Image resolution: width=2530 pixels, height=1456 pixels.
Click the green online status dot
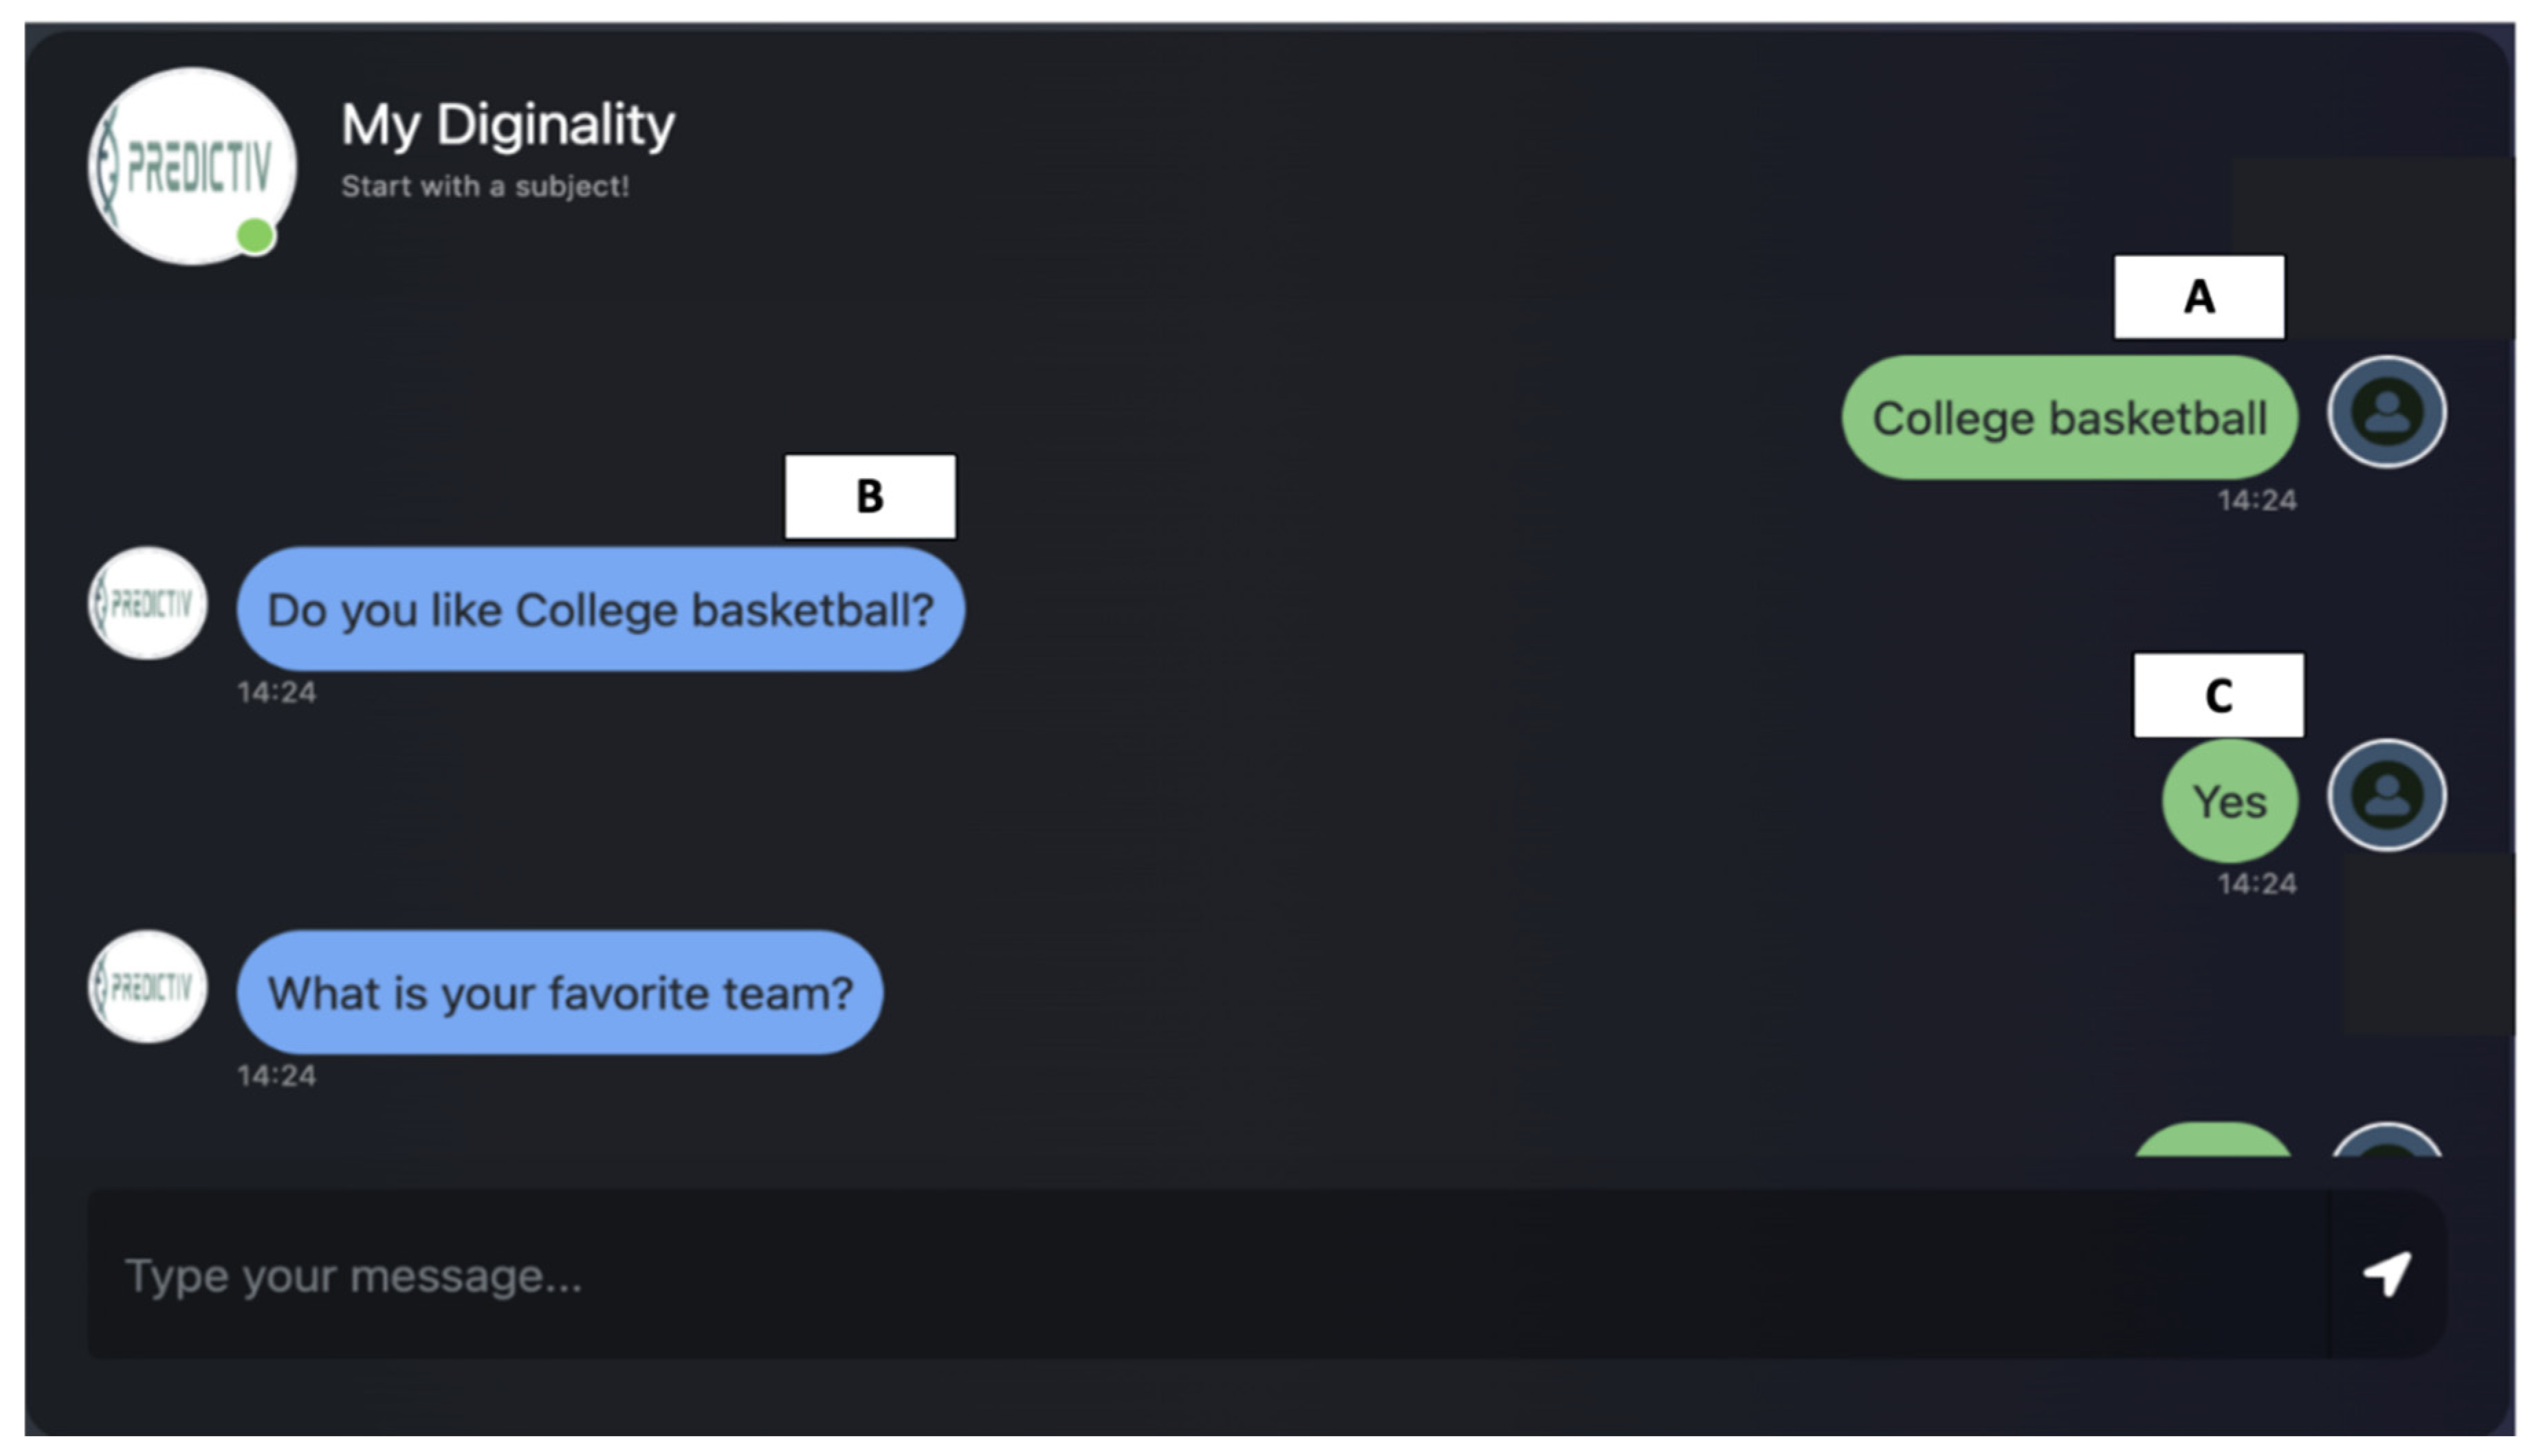255,236
